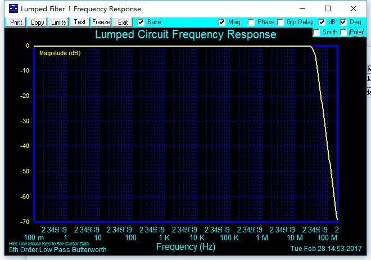Toggle the Base checkbox
This screenshot has width=371, height=260.
pyautogui.click(x=141, y=23)
